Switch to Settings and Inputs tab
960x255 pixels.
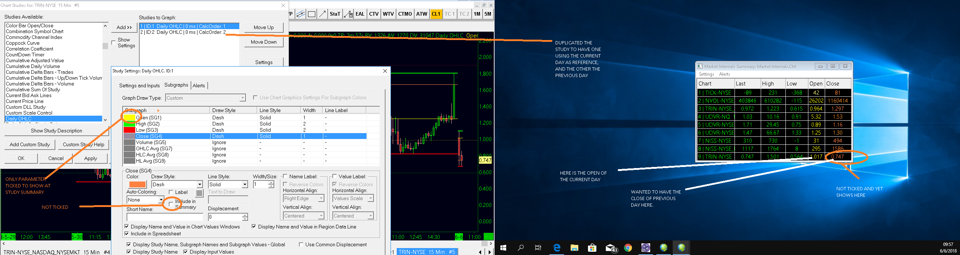[x=139, y=86]
